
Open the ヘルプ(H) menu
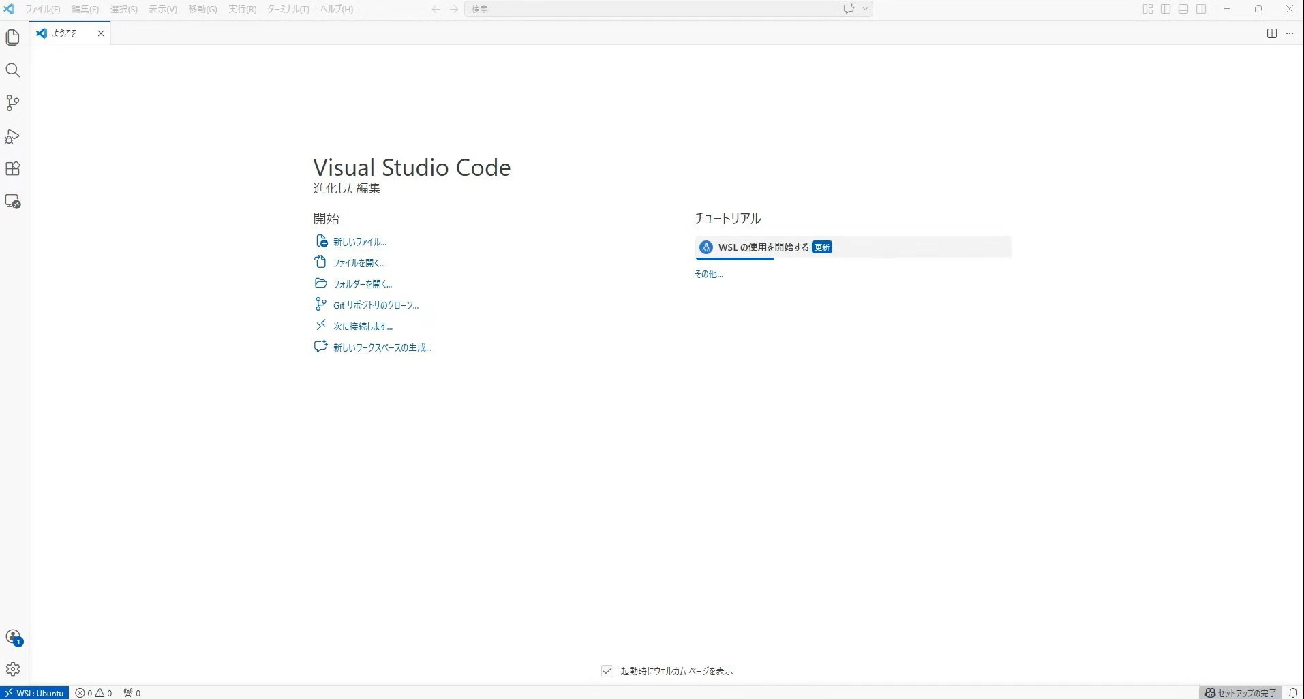(337, 9)
